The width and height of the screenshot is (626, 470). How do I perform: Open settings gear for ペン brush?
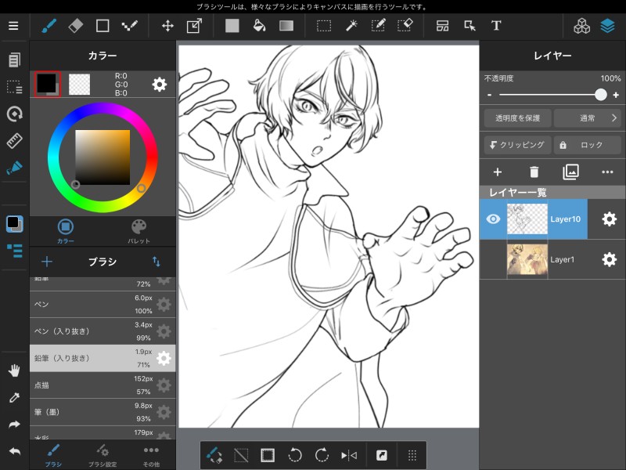click(x=164, y=305)
